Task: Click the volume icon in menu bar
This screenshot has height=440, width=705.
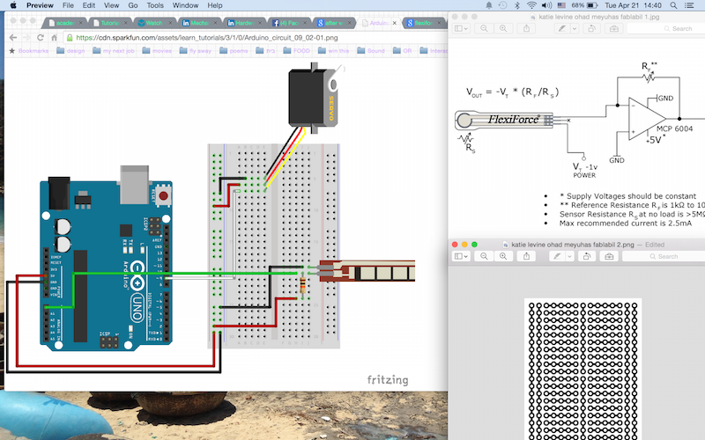Action: [x=546, y=5]
